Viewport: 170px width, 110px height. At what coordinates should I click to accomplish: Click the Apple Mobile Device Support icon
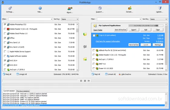(x=8, y=52)
